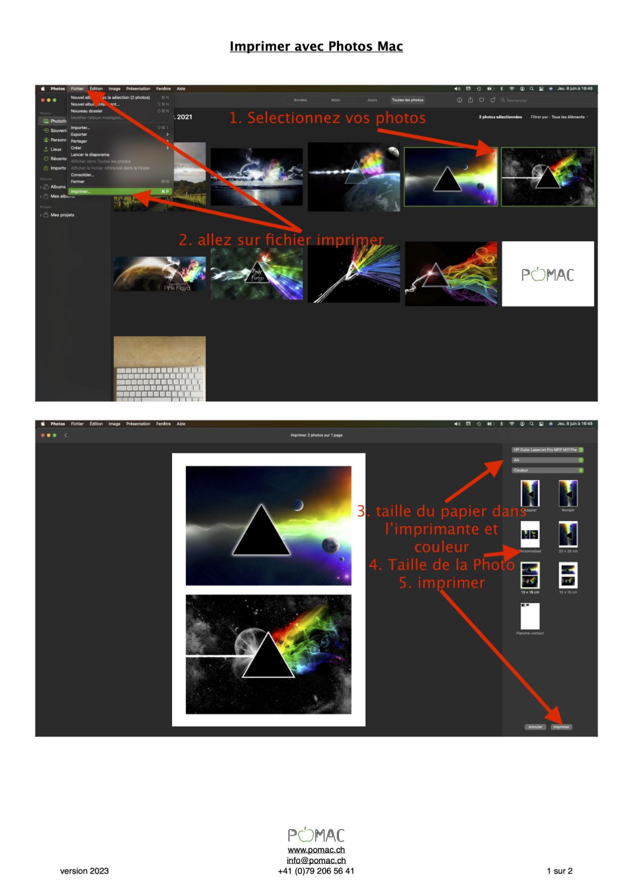
Task: Pick the 20 × 25 cm print size
Action: click(567, 534)
